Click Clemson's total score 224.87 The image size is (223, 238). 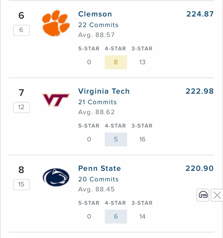pyautogui.click(x=200, y=14)
